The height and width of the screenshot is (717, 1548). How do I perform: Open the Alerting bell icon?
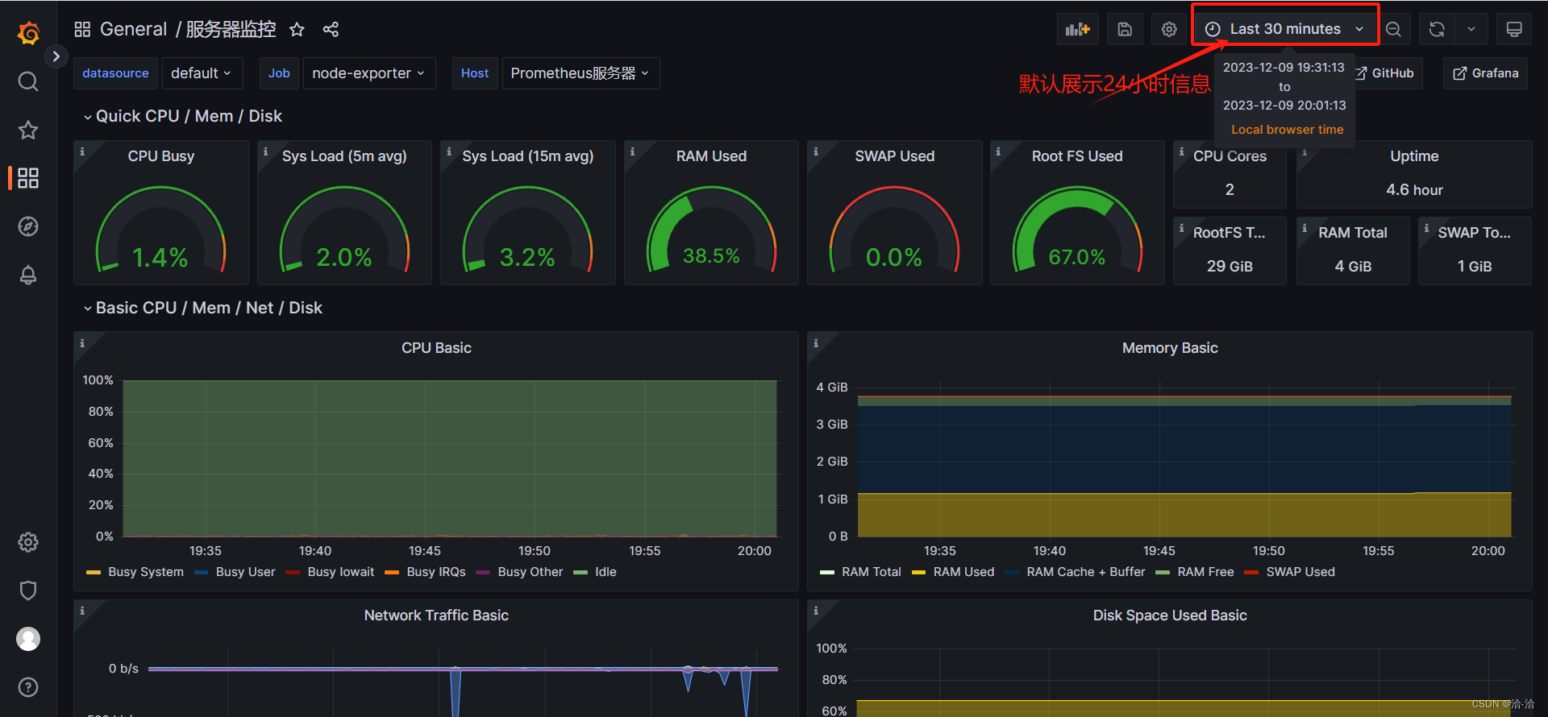28,275
